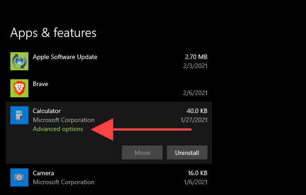Click the 40.0 KB size of Calculator
This screenshot has height=195, width=306.
click(196, 111)
